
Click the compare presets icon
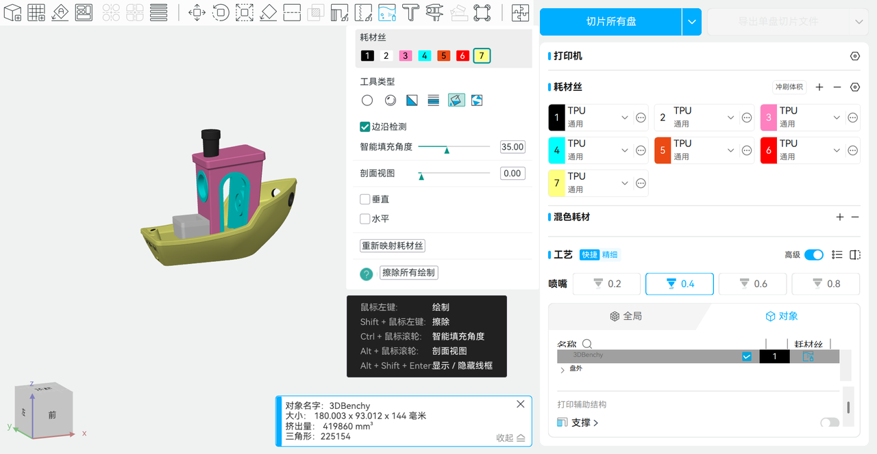point(855,254)
